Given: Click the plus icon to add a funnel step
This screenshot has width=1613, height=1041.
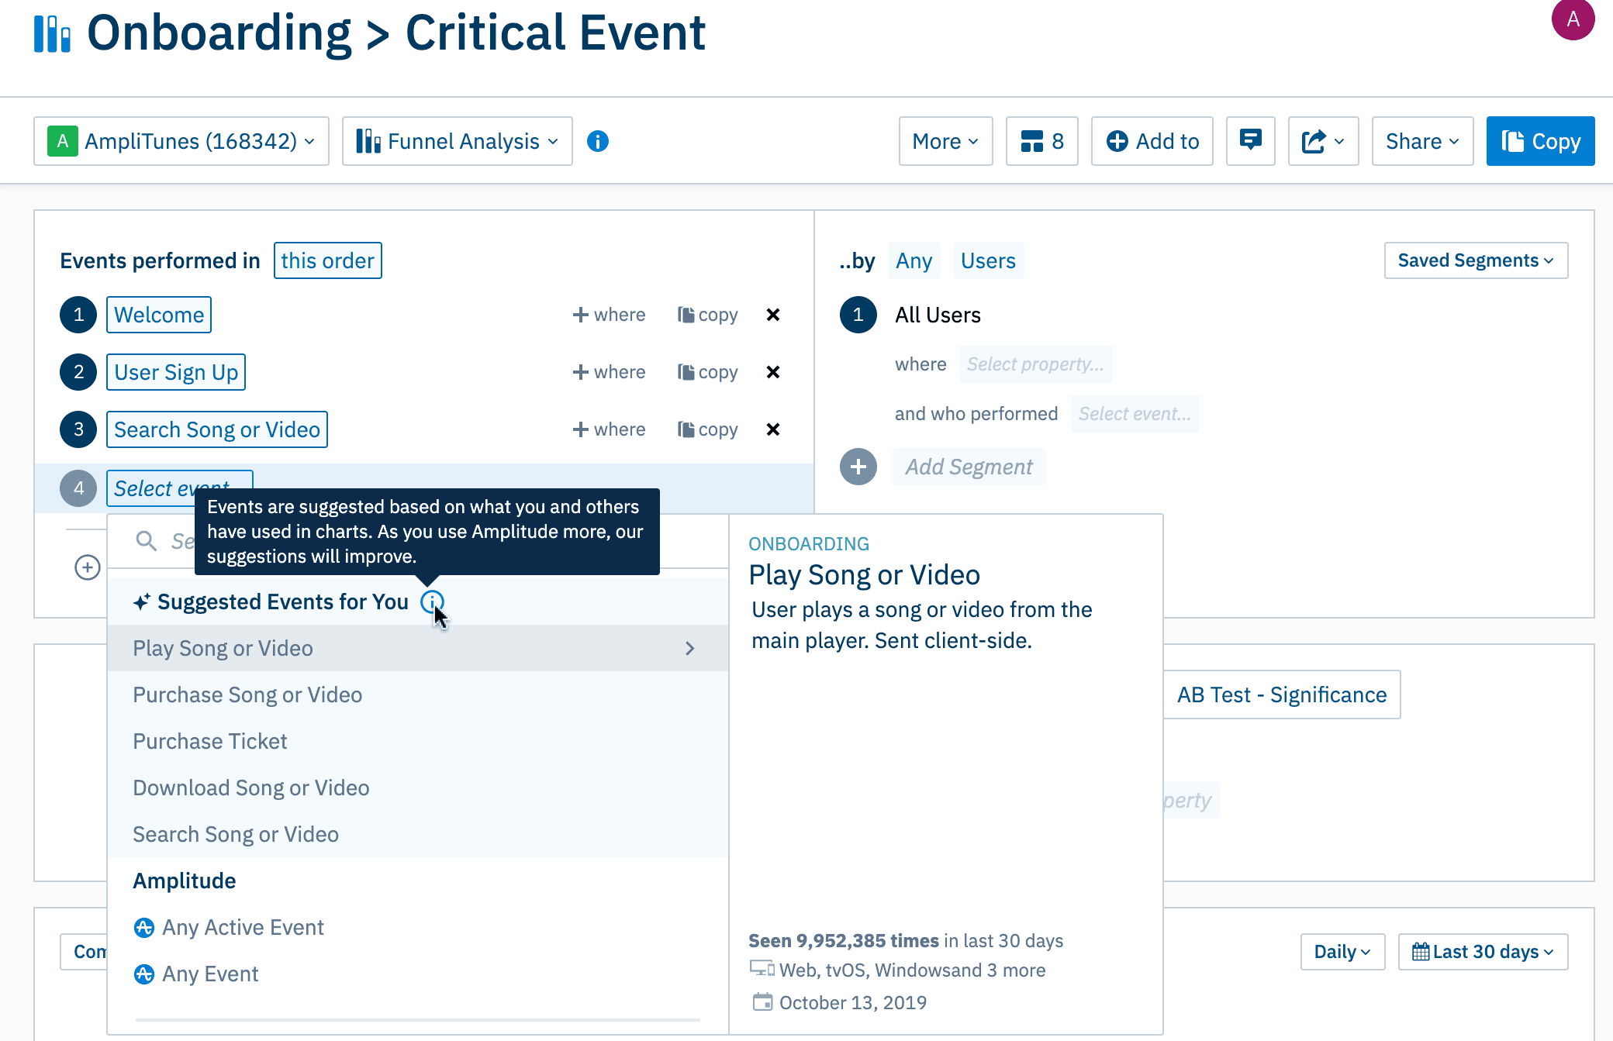Looking at the screenshot, I should pyautogui.click(x=87, y=567).
